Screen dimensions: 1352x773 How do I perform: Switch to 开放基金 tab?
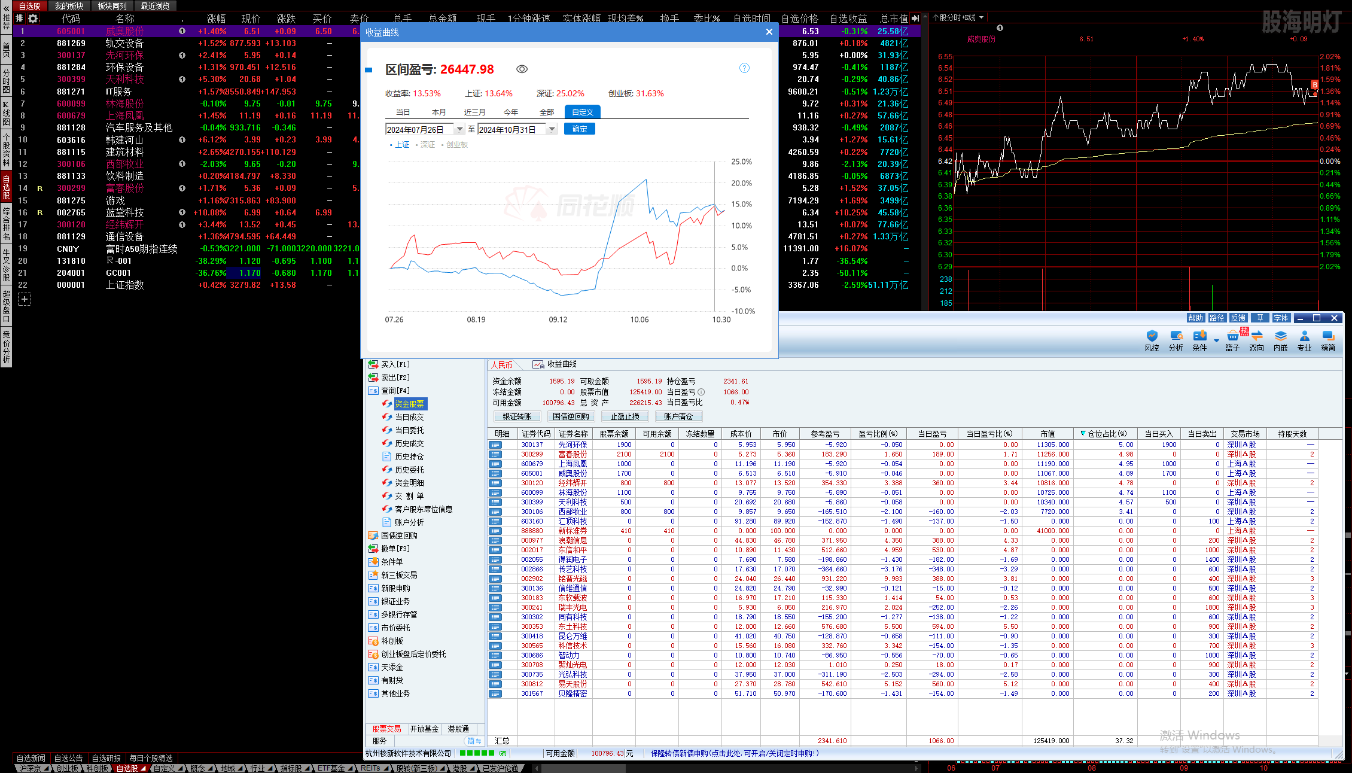[425, 729]
